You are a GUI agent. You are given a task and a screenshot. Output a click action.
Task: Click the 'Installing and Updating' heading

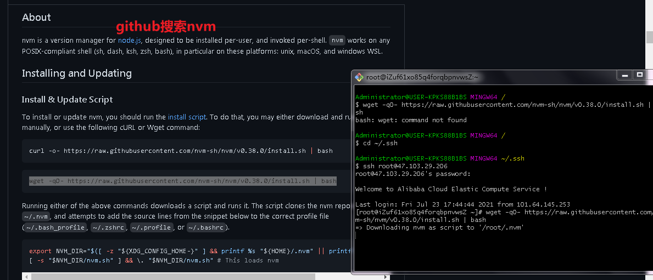[x=77, y=73]
